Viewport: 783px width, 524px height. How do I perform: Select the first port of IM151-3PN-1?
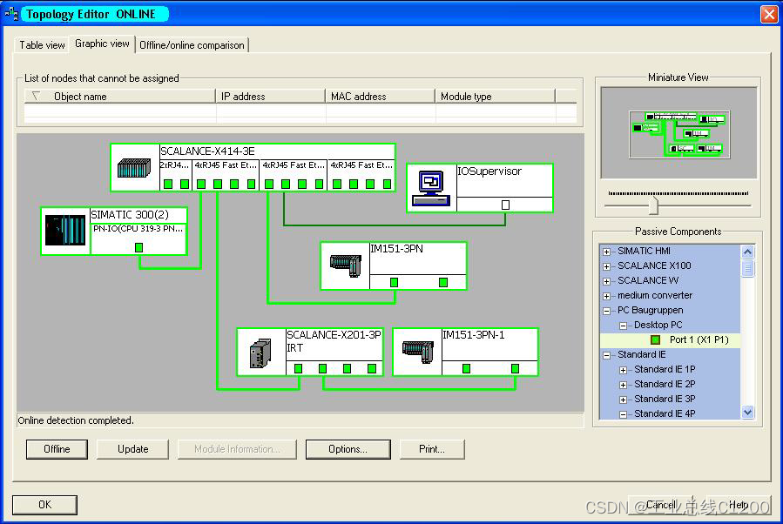click(x=467, y=369)
